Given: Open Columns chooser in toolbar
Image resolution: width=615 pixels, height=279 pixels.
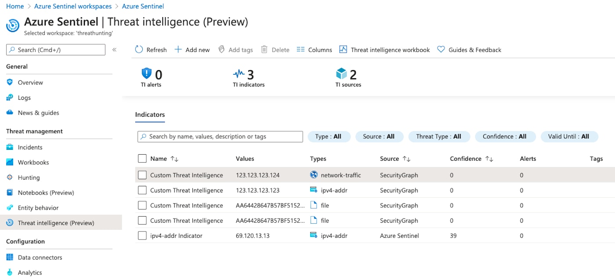Looking at the screenshot, I should [x=314, y=50].
